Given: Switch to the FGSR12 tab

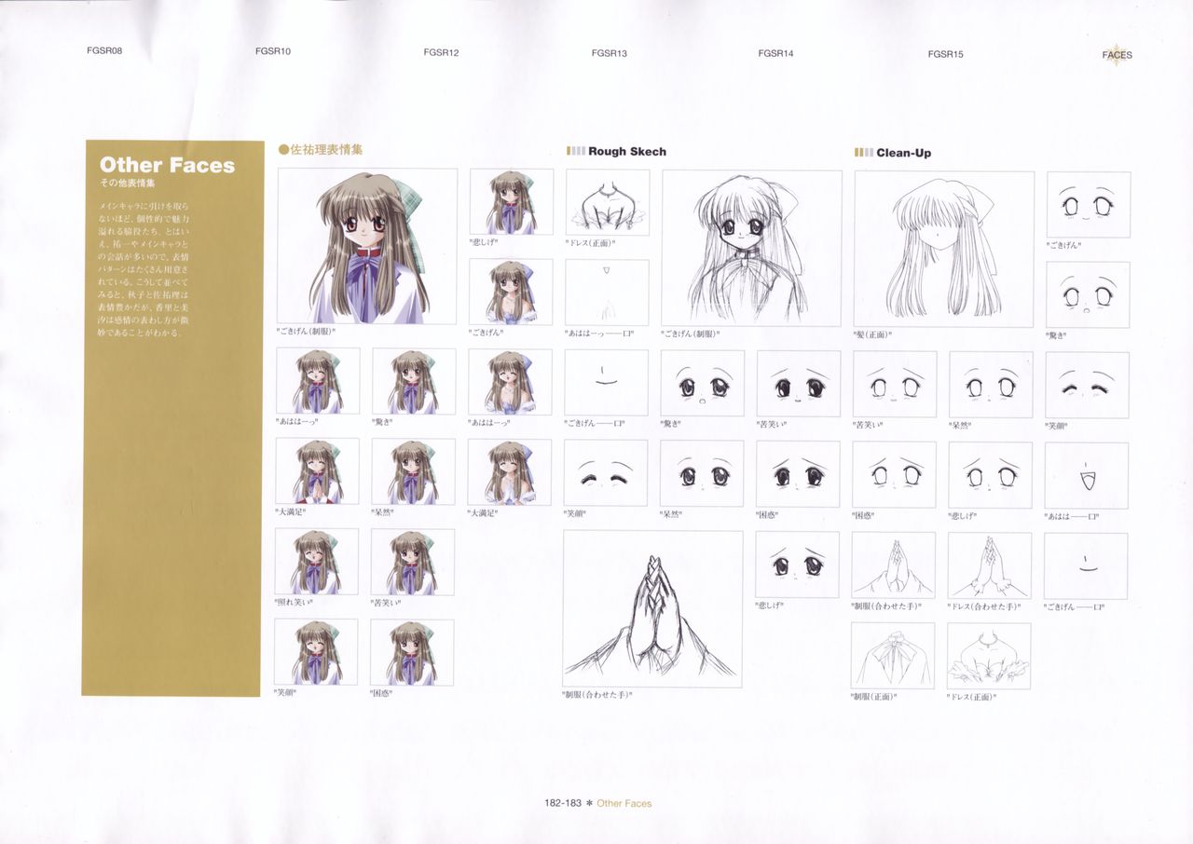Looking at the screenshot, I should pos(443,54).
